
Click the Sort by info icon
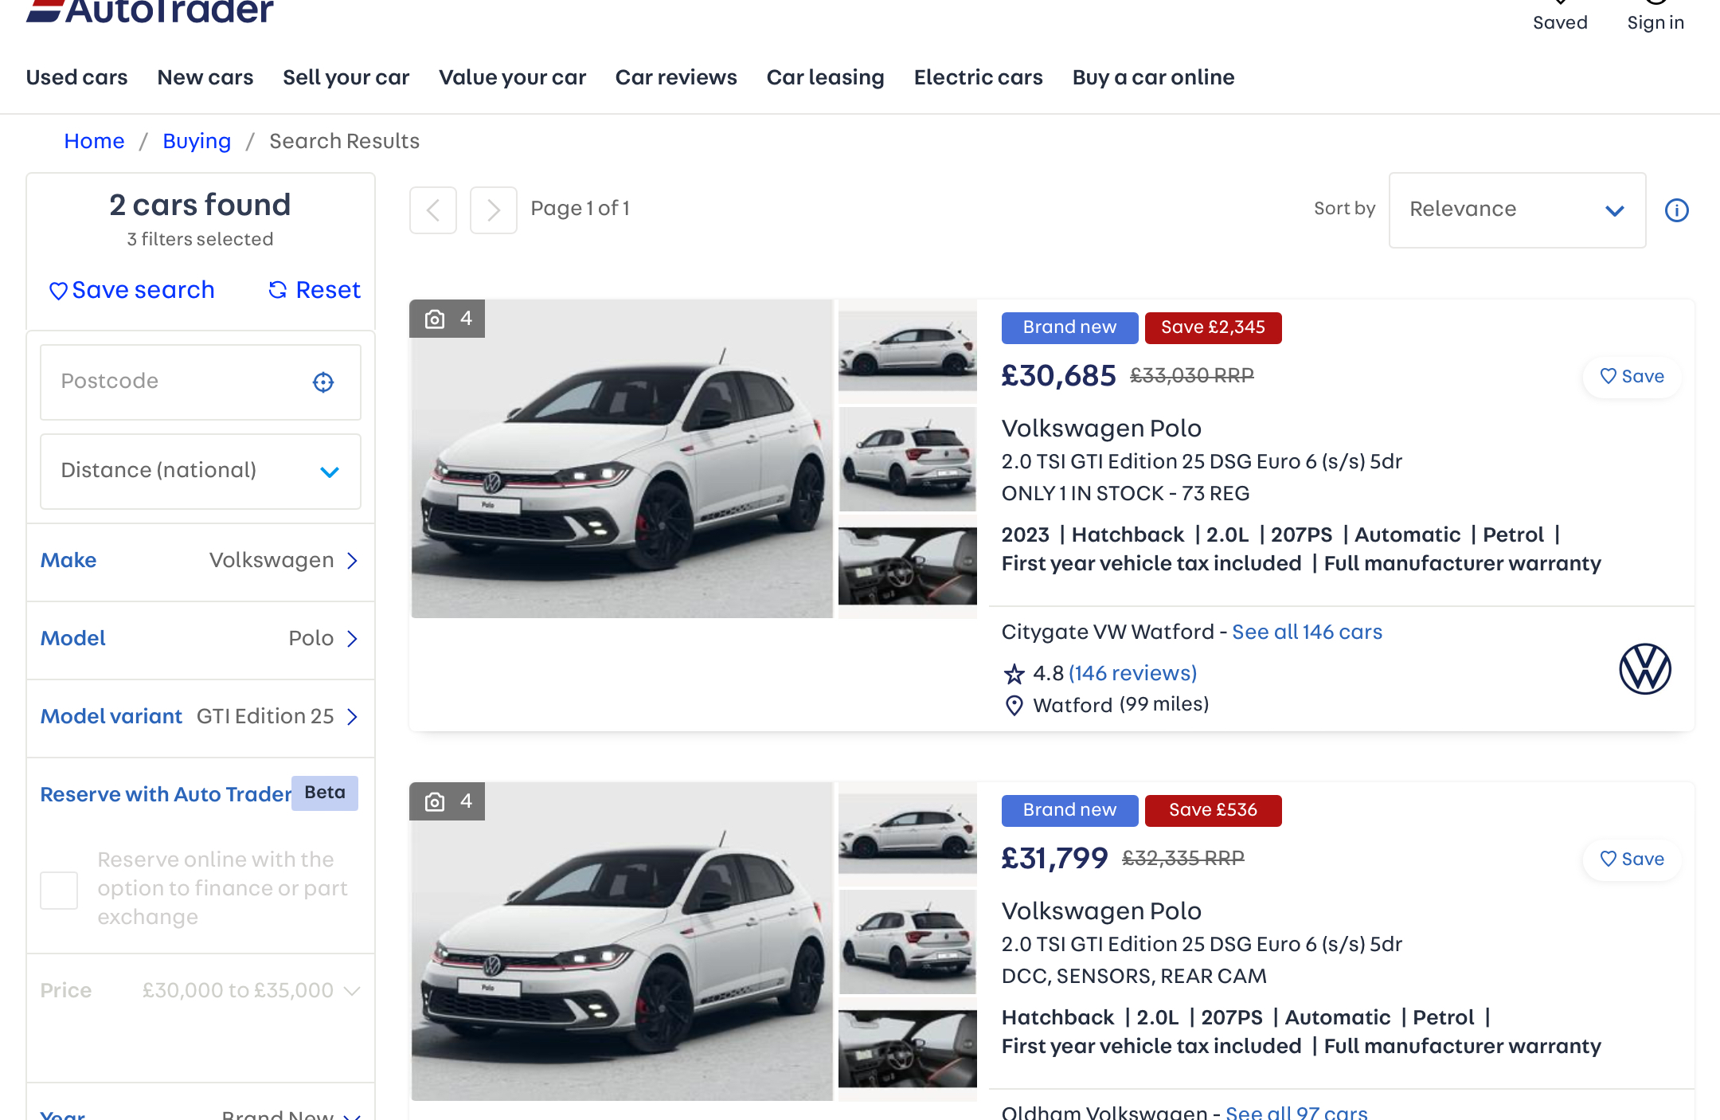1677,210
